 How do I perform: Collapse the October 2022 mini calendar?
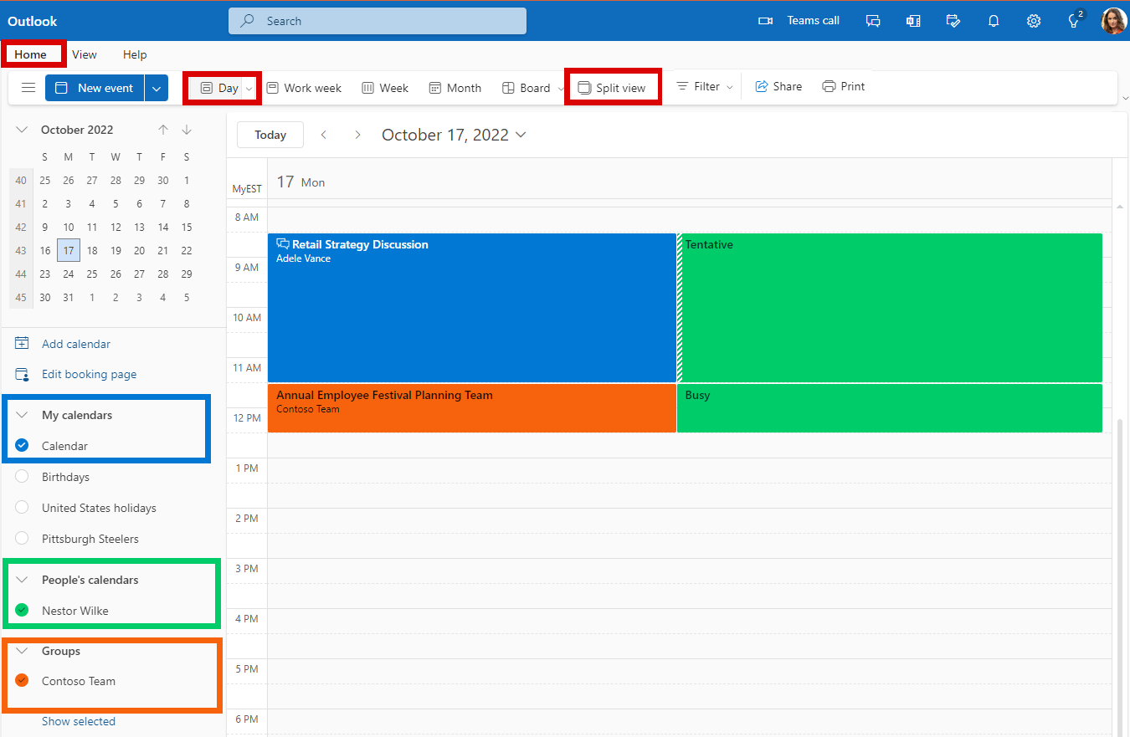click(23, 130)
